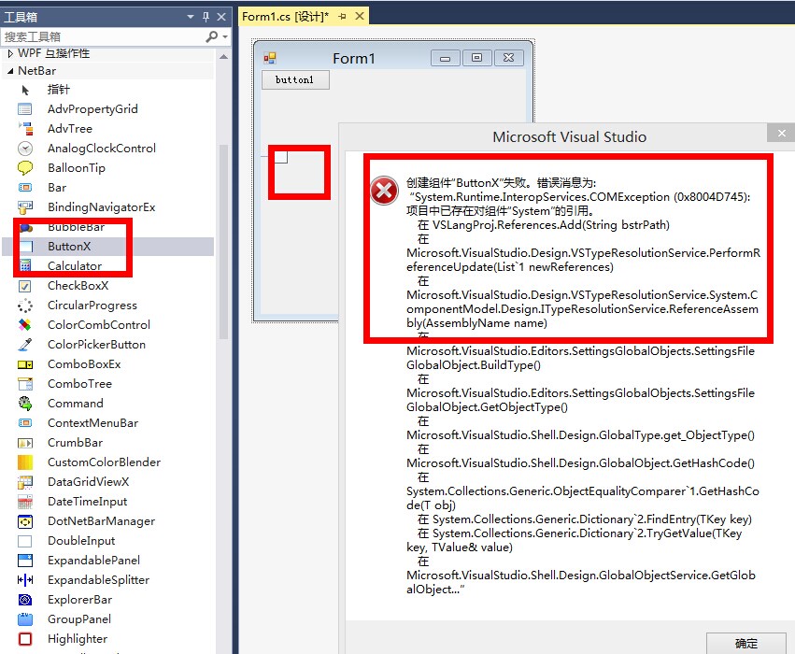Click the 搜索工具箱 search field

point(104,36)
